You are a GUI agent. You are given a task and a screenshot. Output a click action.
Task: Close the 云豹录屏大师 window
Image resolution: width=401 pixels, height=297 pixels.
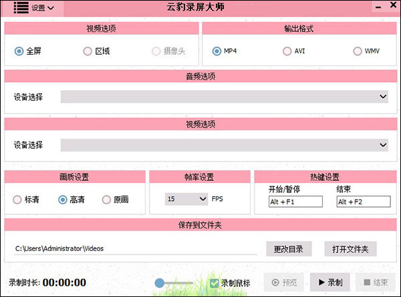click(394, 5)
